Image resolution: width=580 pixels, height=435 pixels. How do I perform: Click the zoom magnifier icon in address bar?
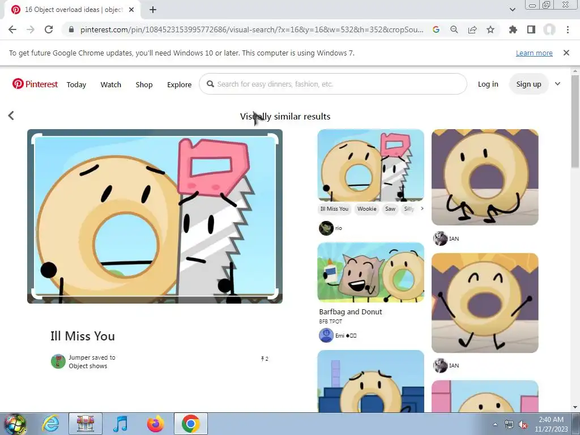454,29
